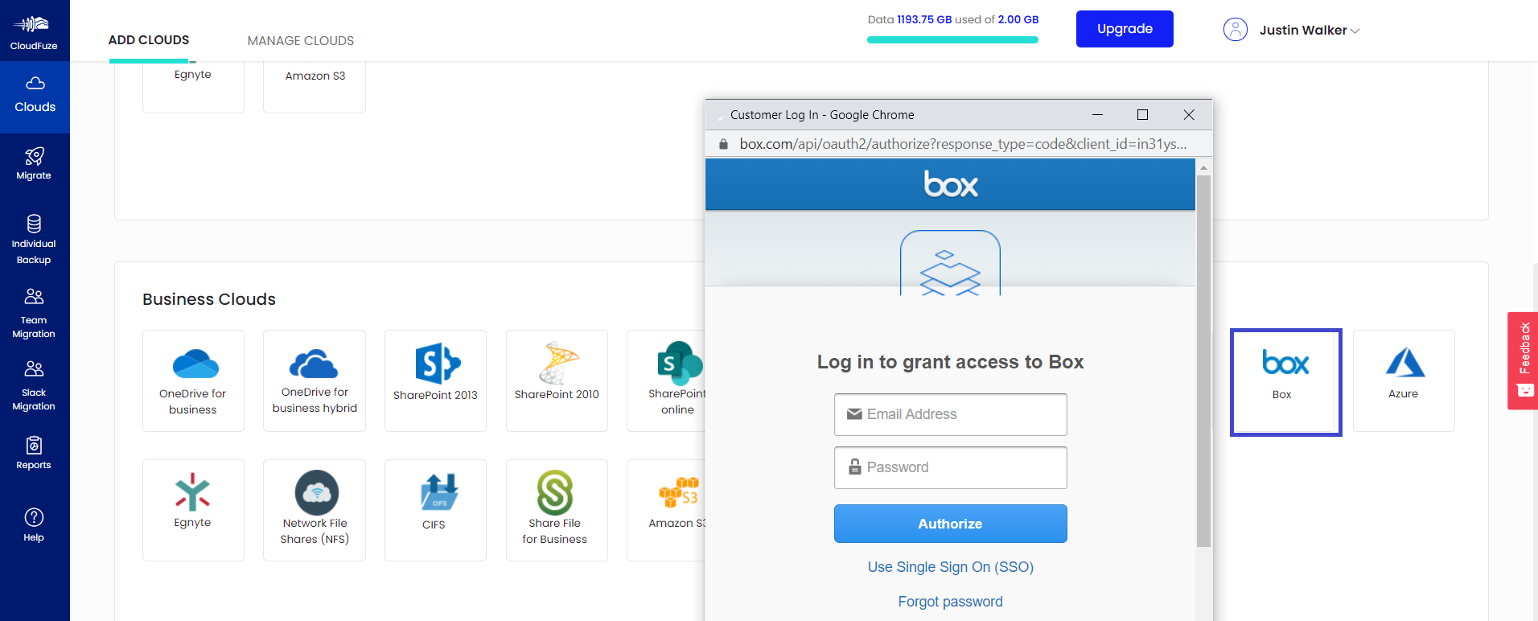Choose Share File for Business tile
The image size is (1538, 621).
click(x=557, y=510)
